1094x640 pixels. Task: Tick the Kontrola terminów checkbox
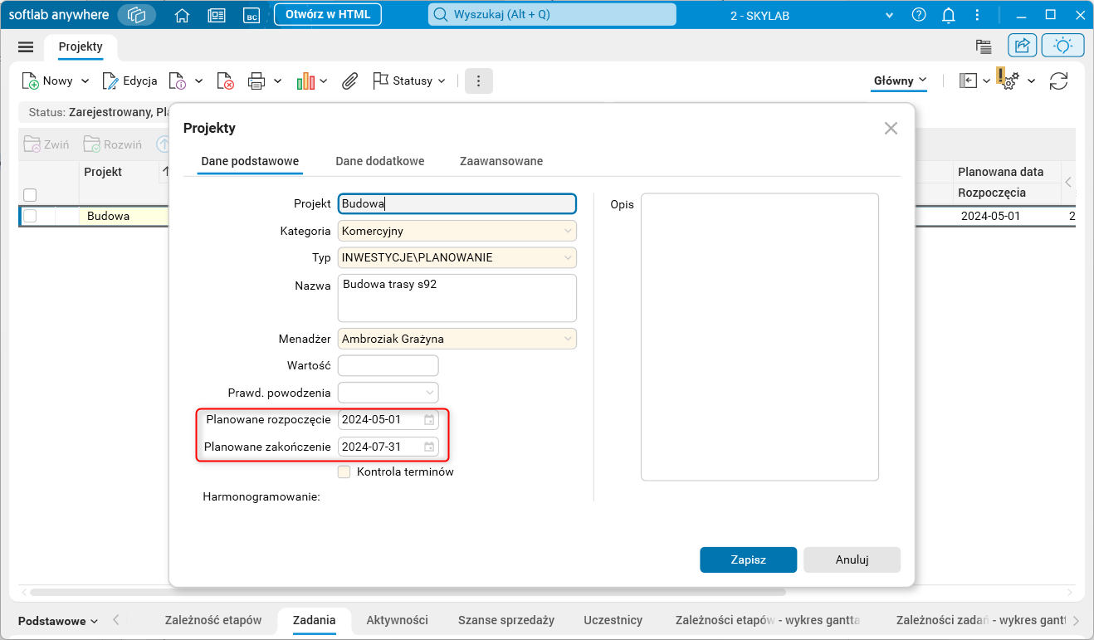click(344, 472)
